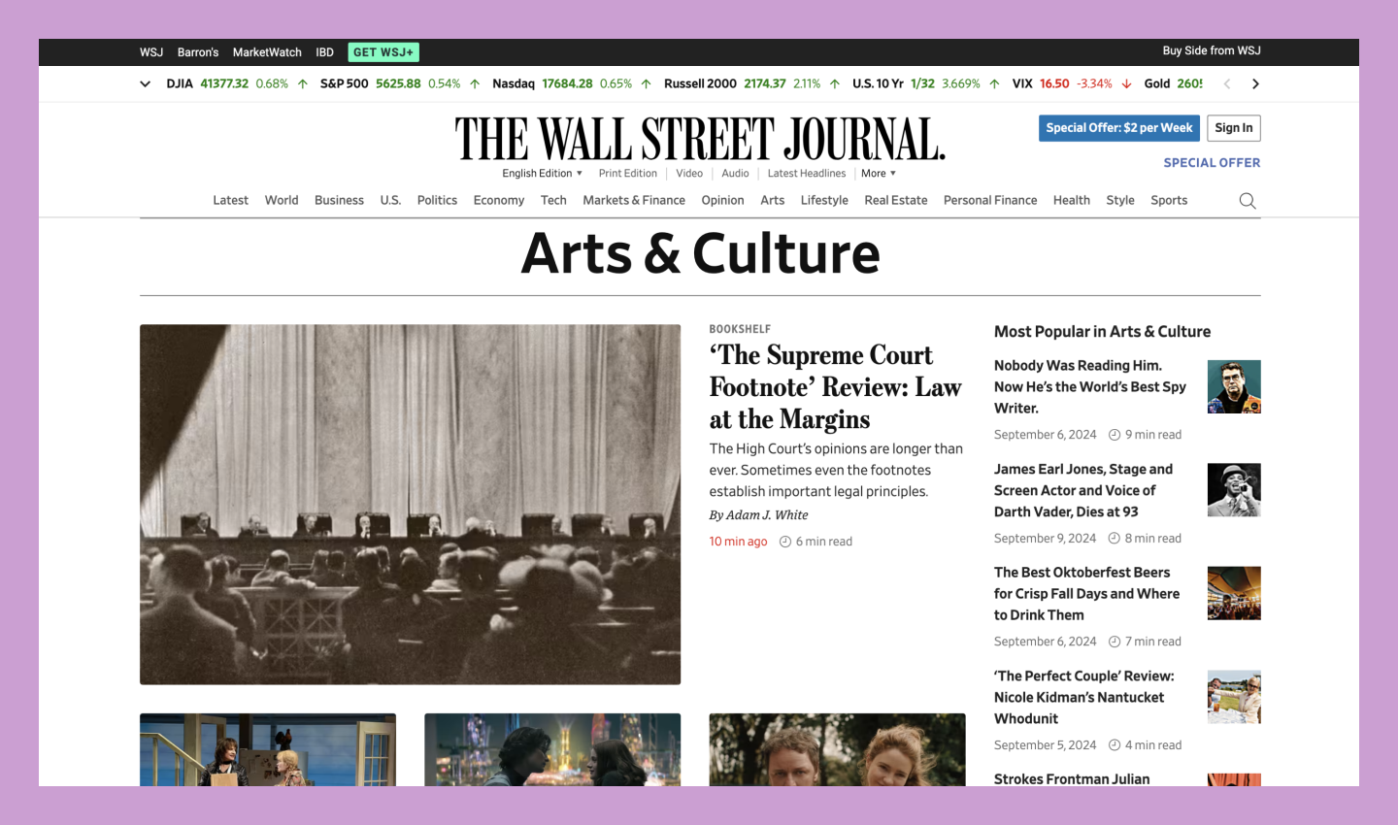Image resolution: width=1398 pixels, height=825 pixels.
Task: Click the clock icon beside "6 min read"
Action: pos(784,542)
